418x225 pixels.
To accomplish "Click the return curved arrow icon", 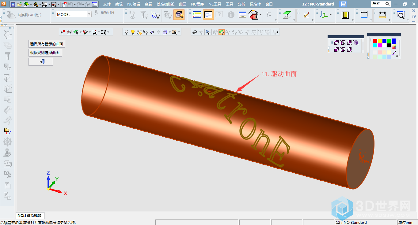I will tap(194, 32).
